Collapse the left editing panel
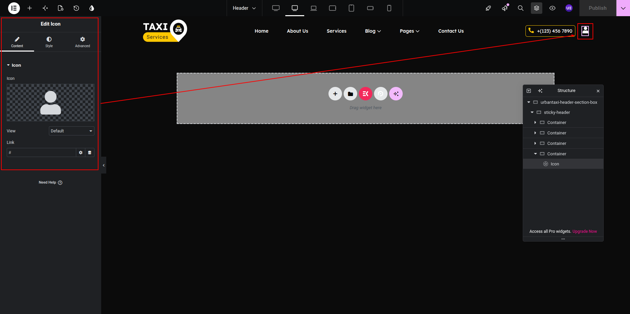 click(x=104, y=165)
